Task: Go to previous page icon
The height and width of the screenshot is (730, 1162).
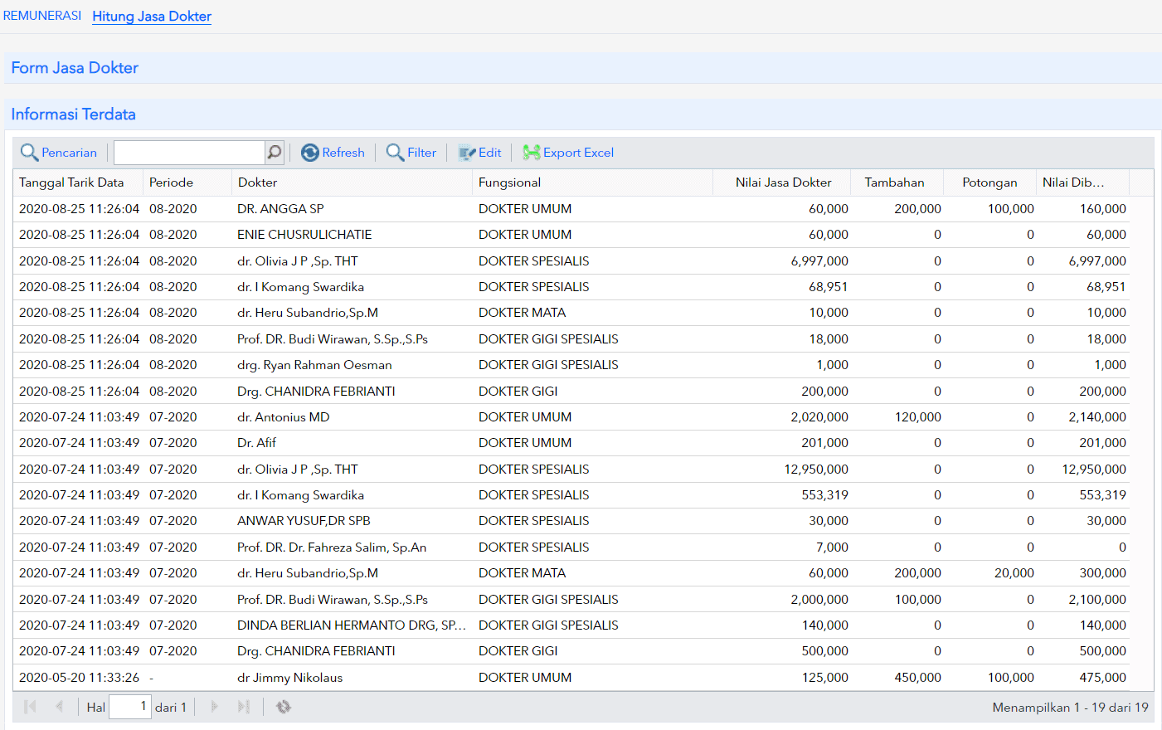Action: [x=59, y=707]
